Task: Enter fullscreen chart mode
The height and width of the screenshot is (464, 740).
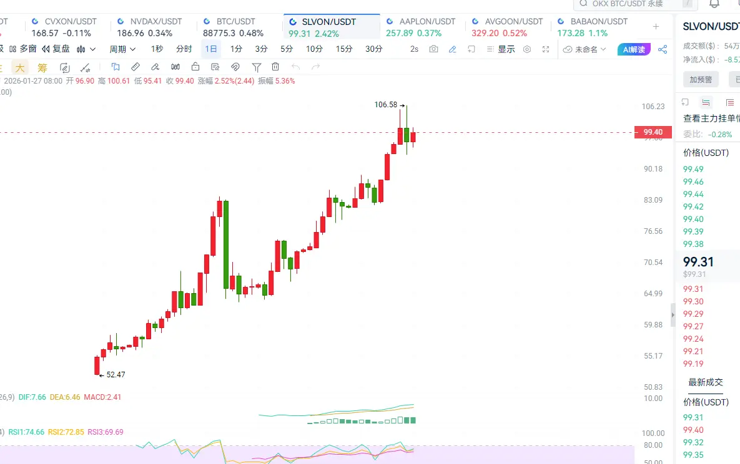Action: pyautogui.click(x=546, y=49)
